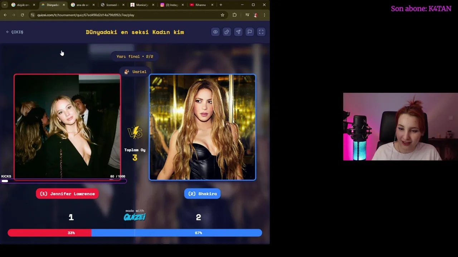458x257 pixels.
Task: Go back to previous page
Action: pos(5,15)
